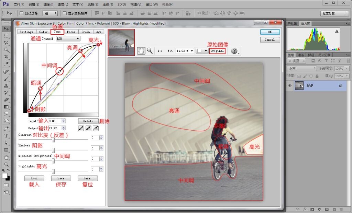The height and width of the screenshot is (213, 352).
Task: Open the Channel RGB dropdown
Action: coord(68,39)
